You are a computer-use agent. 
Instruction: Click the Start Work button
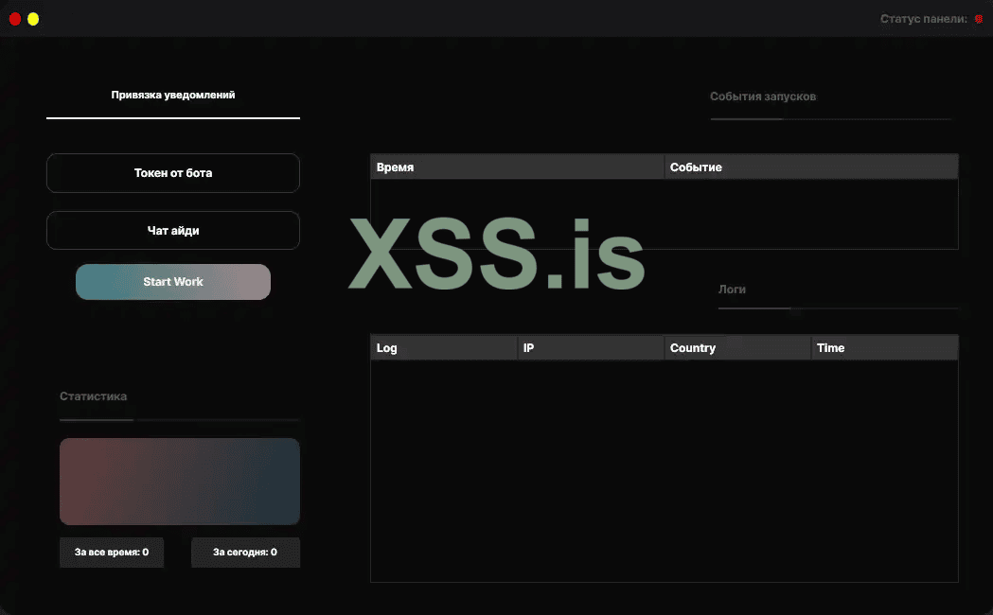click(x=173, y=282)
